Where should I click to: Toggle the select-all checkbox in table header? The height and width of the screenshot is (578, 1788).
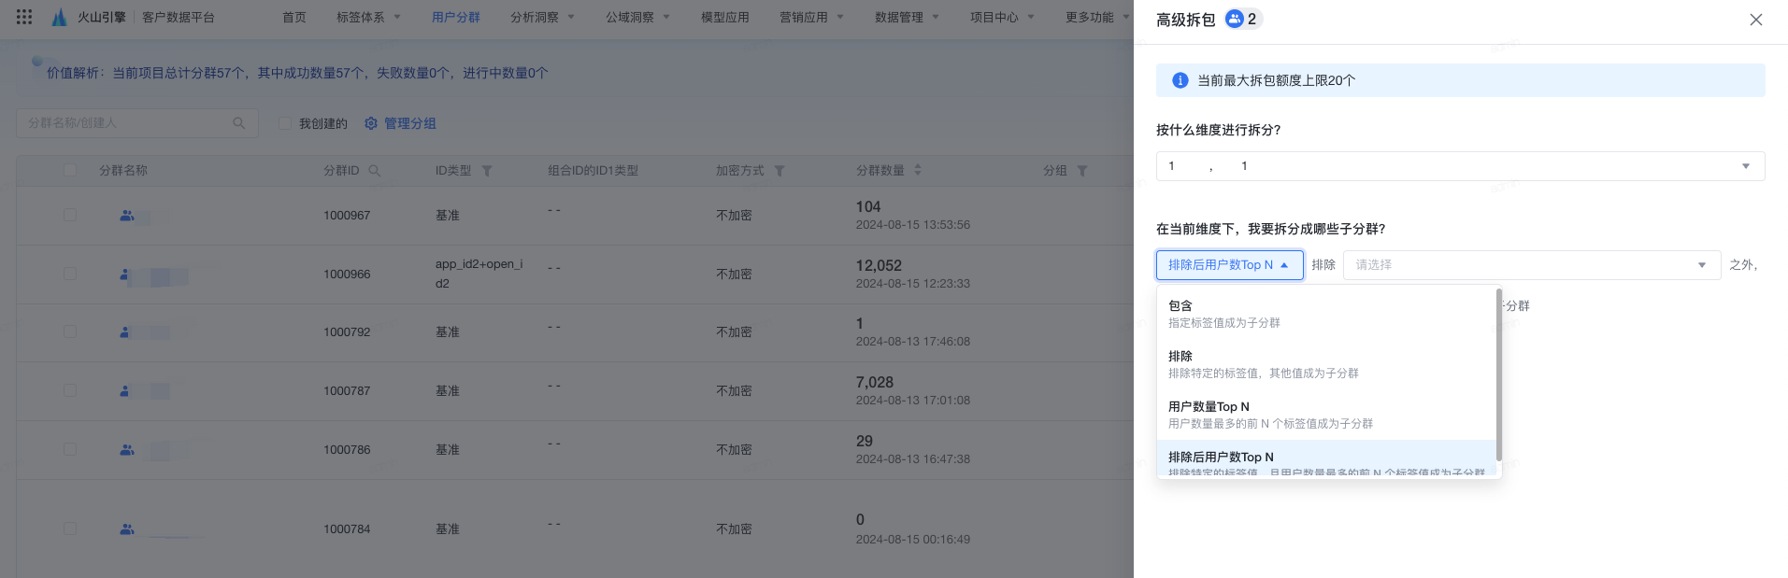point(70,170)
